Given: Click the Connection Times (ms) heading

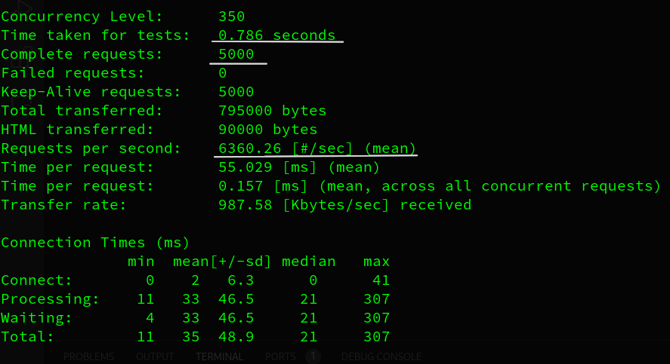Looking at the screenshot, I should click(95, 243).
